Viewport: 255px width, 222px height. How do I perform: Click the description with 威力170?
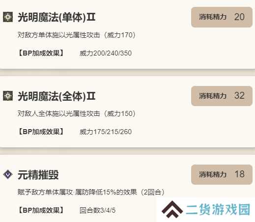tap(77, 35)
